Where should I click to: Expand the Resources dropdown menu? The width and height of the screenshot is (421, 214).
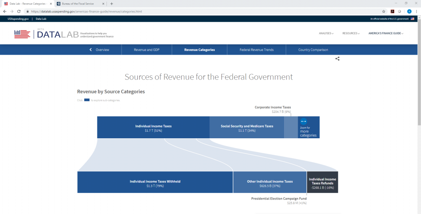pos(351,33)
